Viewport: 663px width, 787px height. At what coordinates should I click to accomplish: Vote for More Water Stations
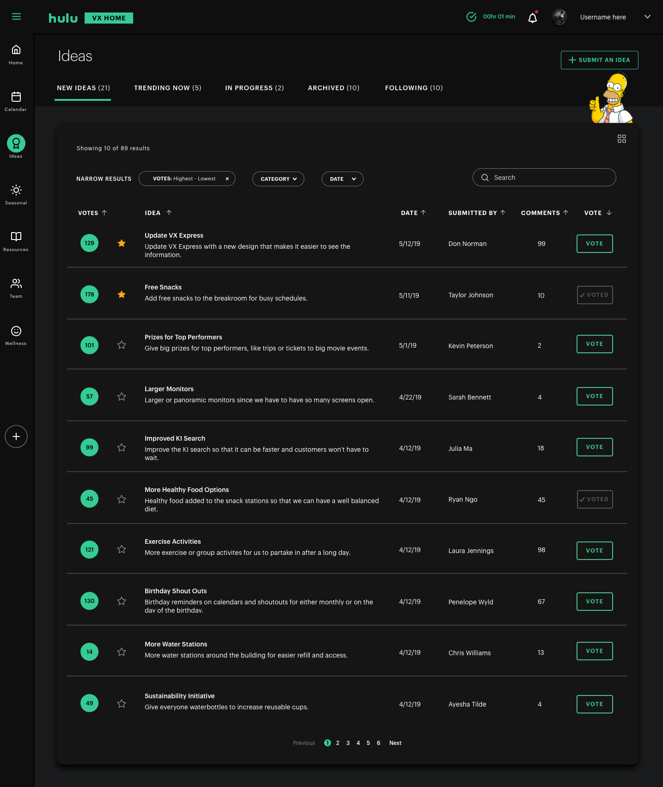595,651
